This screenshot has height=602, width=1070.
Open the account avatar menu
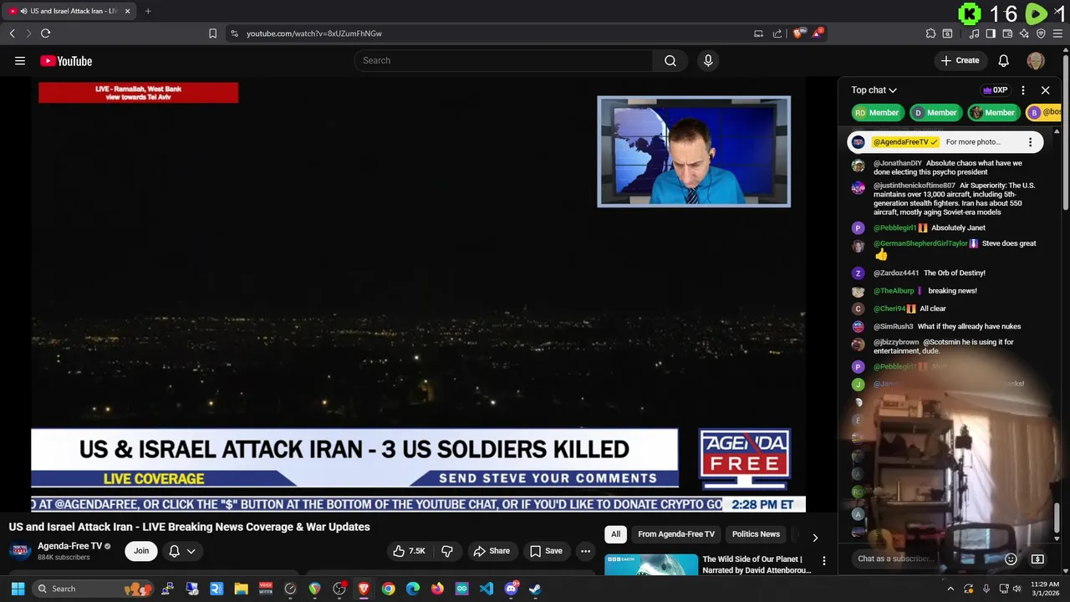coord(1036,60)
